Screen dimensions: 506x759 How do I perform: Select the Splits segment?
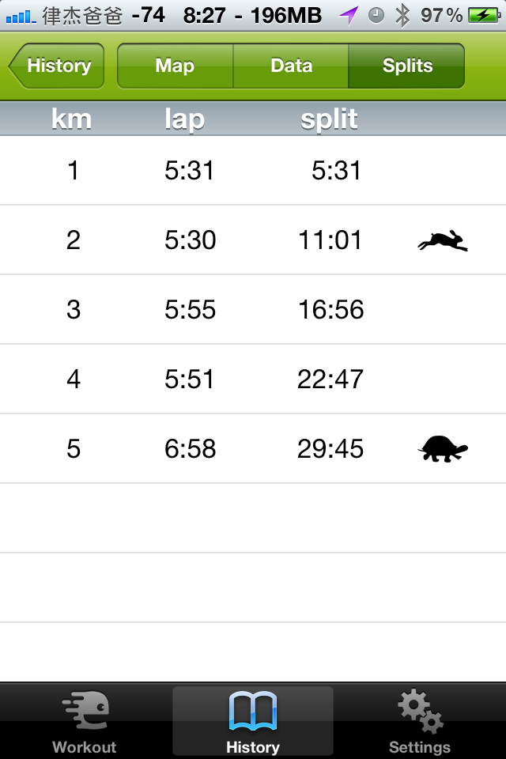pos(406,66)
